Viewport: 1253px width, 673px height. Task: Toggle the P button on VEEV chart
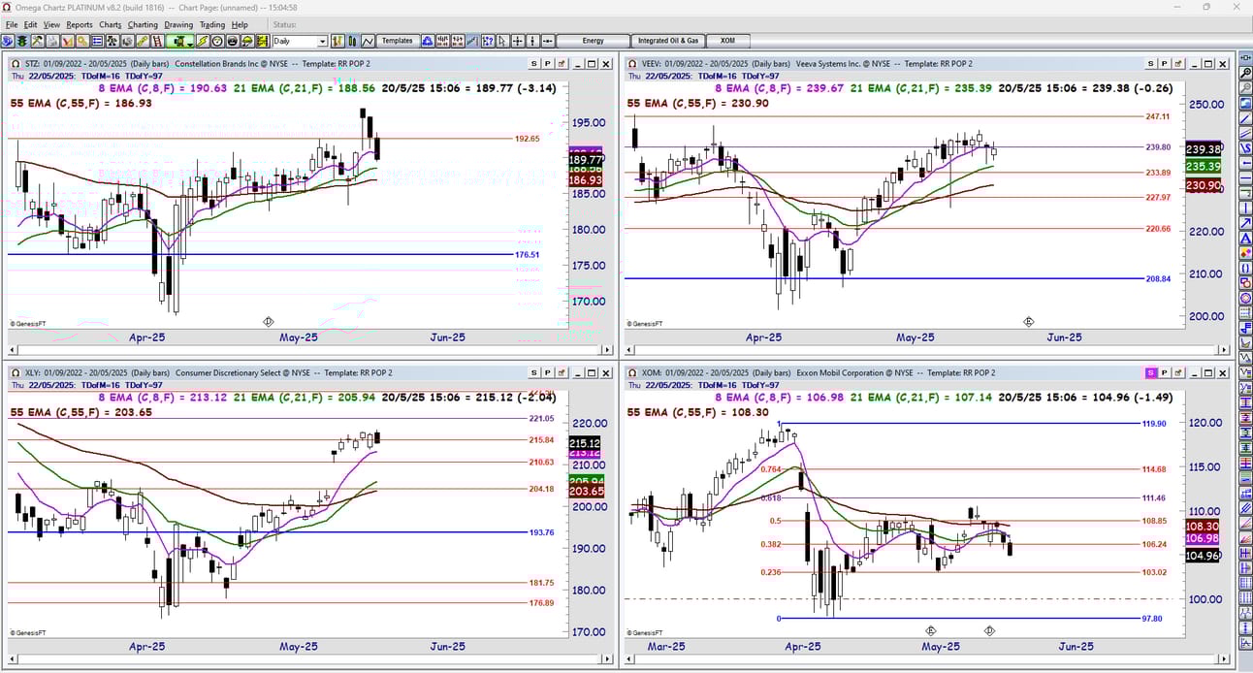coord(1165,63)
